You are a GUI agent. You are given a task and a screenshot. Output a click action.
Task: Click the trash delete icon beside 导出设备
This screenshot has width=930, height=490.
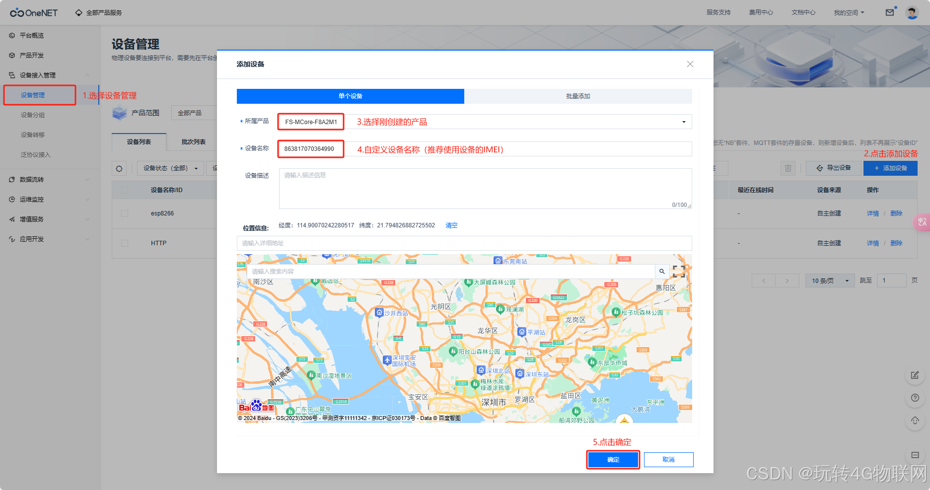click(x=788, y=168)
